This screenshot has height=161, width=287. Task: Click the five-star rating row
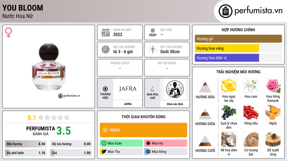pyautogui.click(x=54, y=118)
